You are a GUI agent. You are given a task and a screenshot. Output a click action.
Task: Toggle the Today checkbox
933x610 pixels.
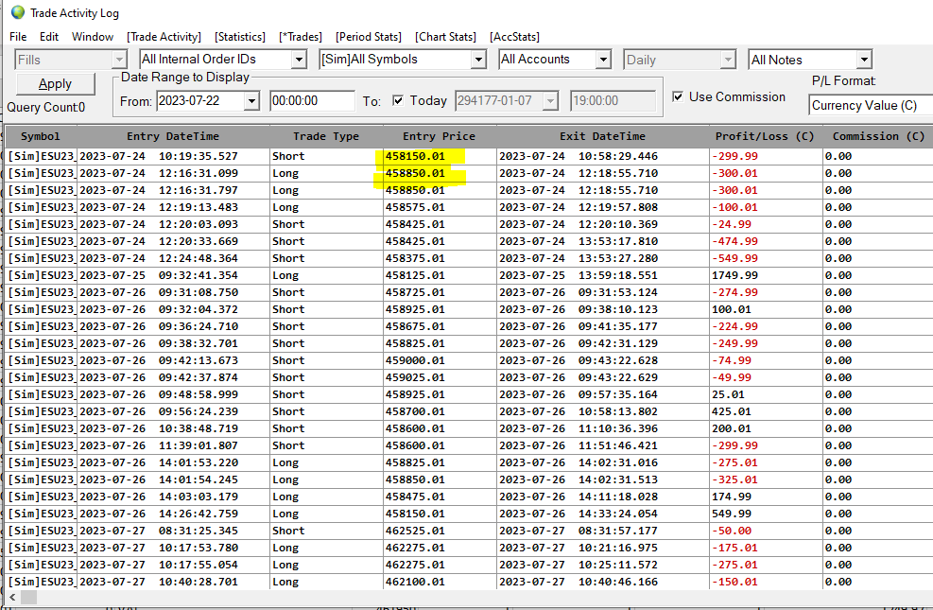[x=398, y=100]
